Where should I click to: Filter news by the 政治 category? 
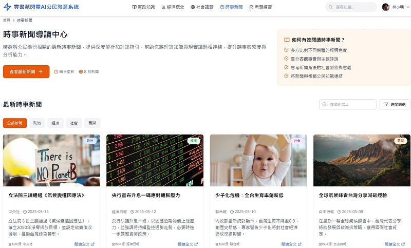[x=37, y=123]
